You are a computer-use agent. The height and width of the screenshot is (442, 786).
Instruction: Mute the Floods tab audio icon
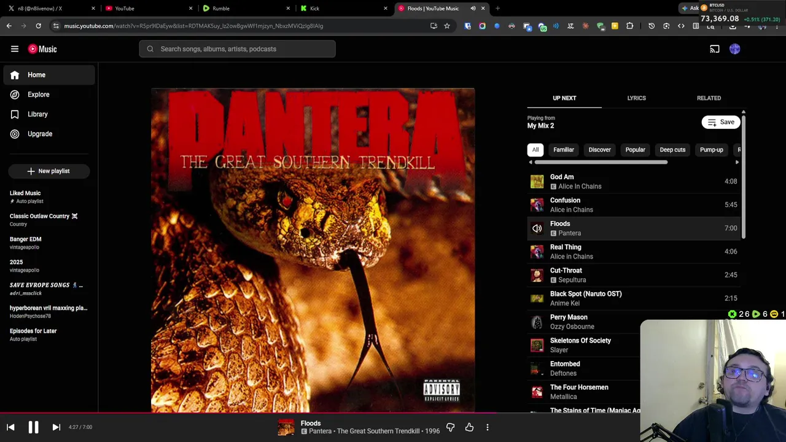[x=473, y=9]
